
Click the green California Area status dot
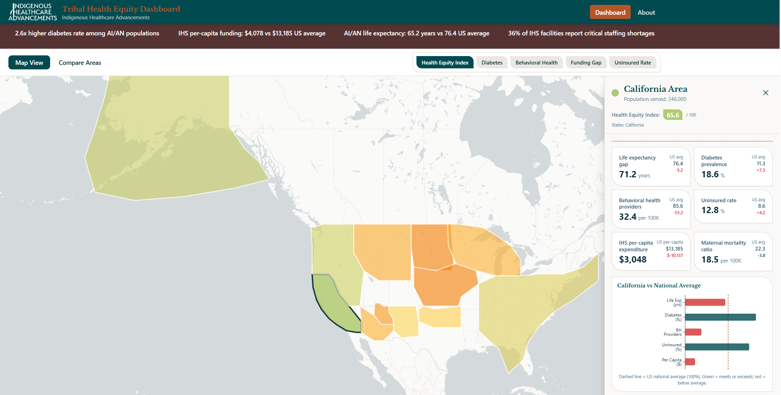pyautogui.click(x=615, y=93)
